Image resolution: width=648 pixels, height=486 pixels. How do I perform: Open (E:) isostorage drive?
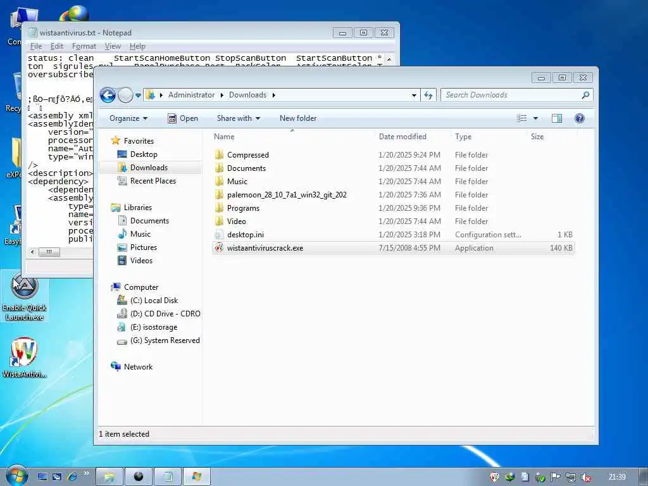[x=154, y=327]
